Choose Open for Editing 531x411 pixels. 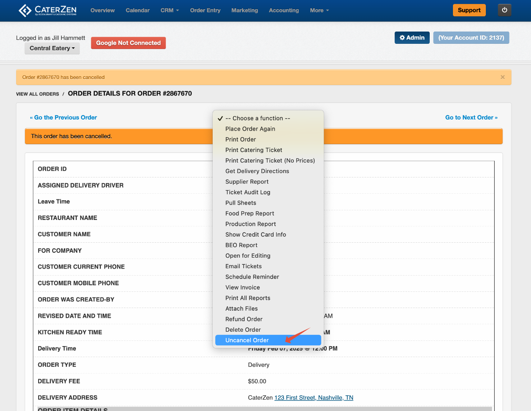tap(268, 255)
